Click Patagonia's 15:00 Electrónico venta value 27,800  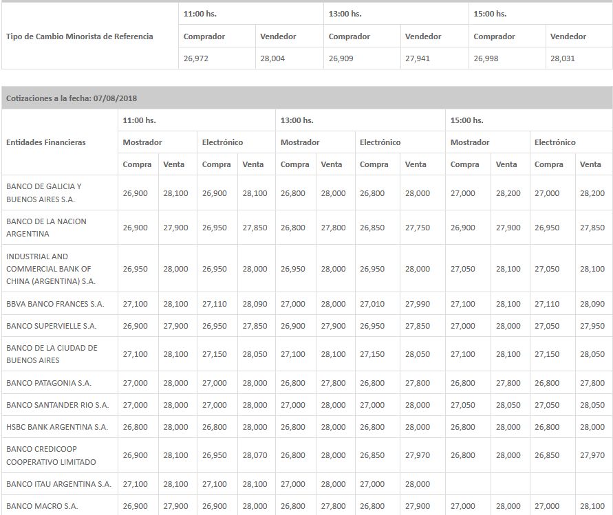[592, 383]
